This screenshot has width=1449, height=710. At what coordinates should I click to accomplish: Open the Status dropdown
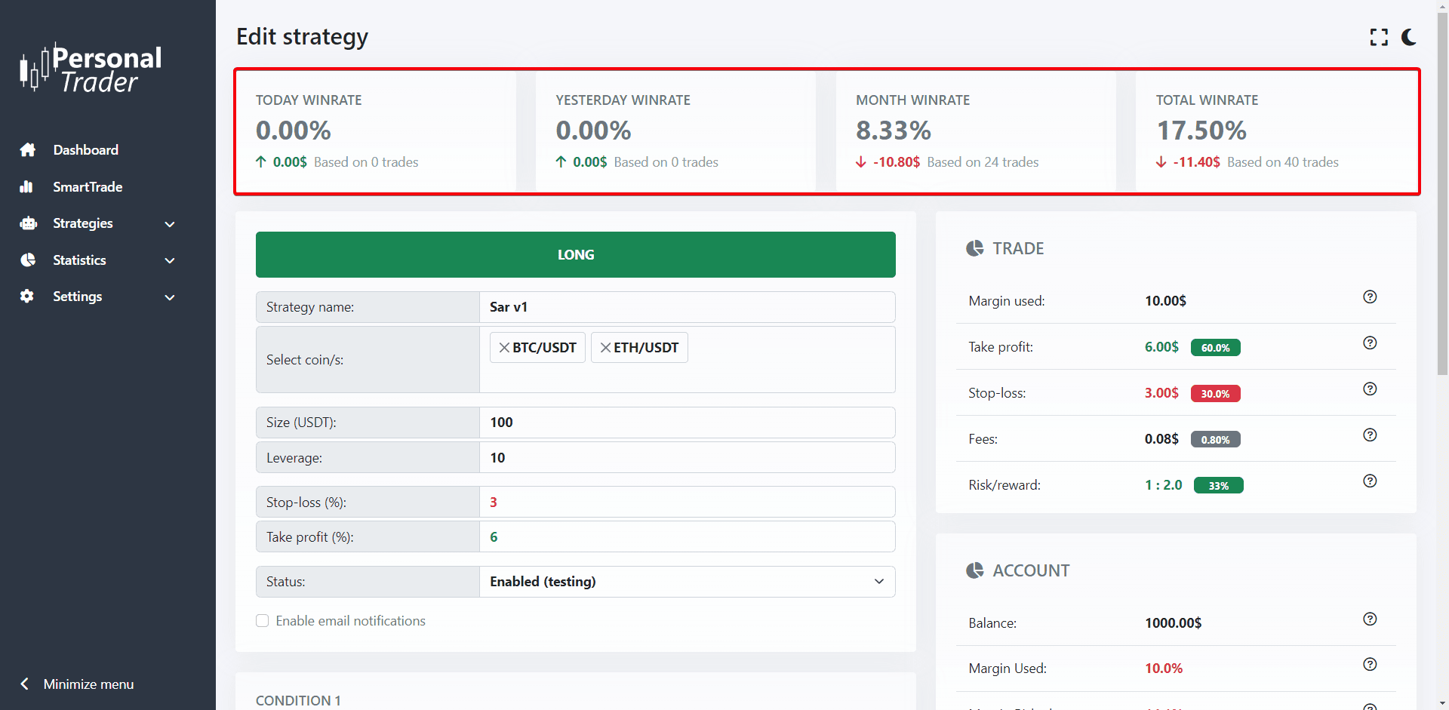687,582
